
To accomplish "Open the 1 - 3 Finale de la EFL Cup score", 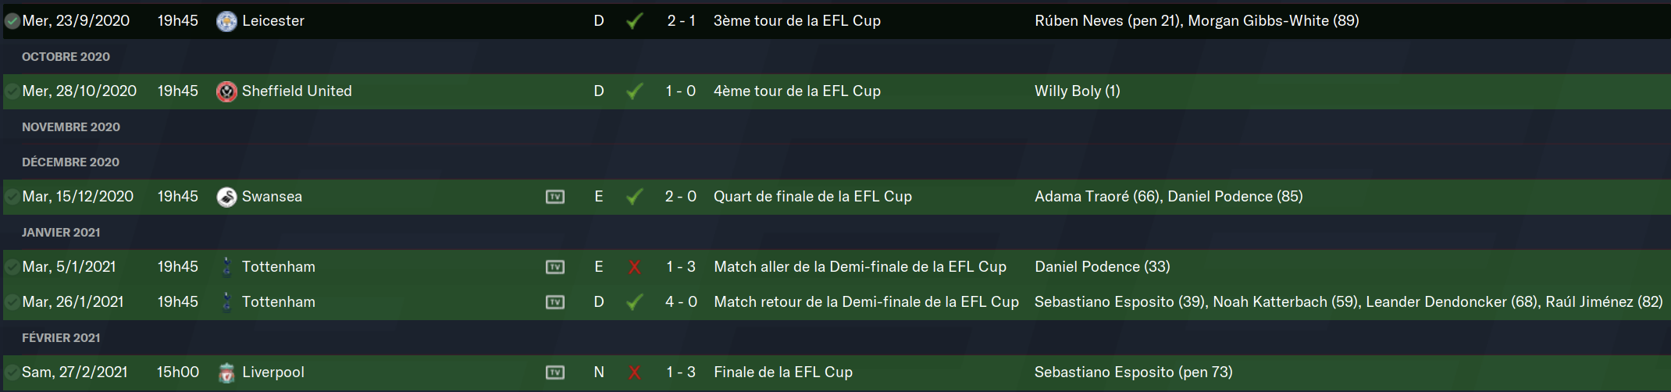I will [x=680, y=372].
